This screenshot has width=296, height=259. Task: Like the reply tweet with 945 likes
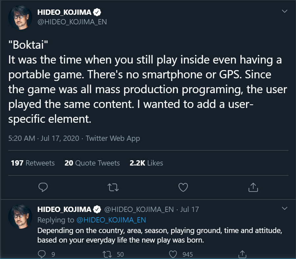coord(173,254)
